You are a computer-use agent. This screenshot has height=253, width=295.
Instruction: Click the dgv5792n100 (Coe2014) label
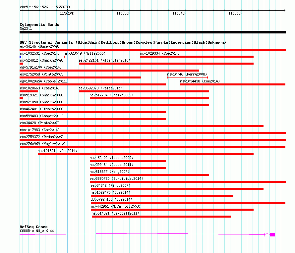tap(111, 199)
